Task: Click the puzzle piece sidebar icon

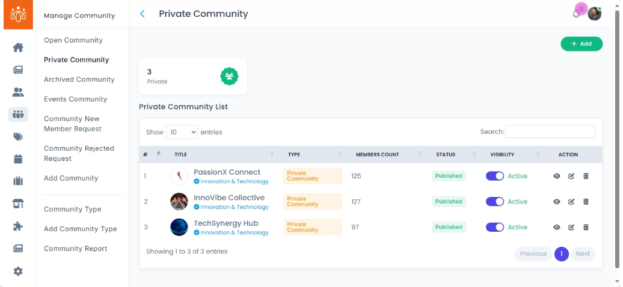Action: (18, 226)
